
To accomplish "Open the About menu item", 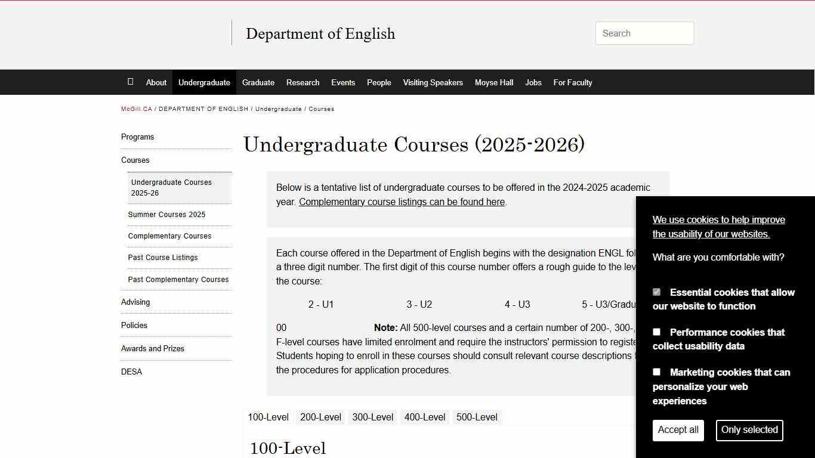I will [x=156, y=82].
